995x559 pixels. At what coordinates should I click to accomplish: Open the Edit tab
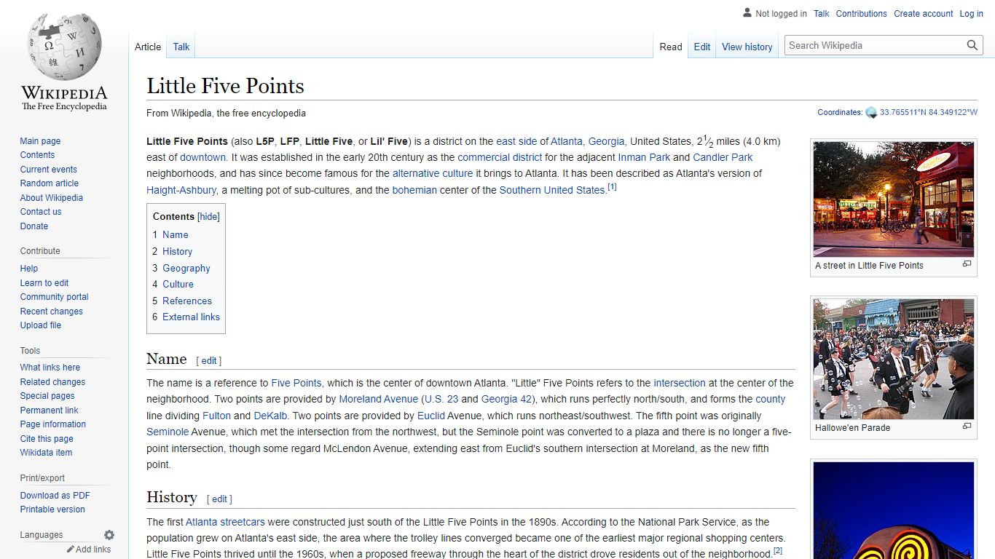(702, 47)
